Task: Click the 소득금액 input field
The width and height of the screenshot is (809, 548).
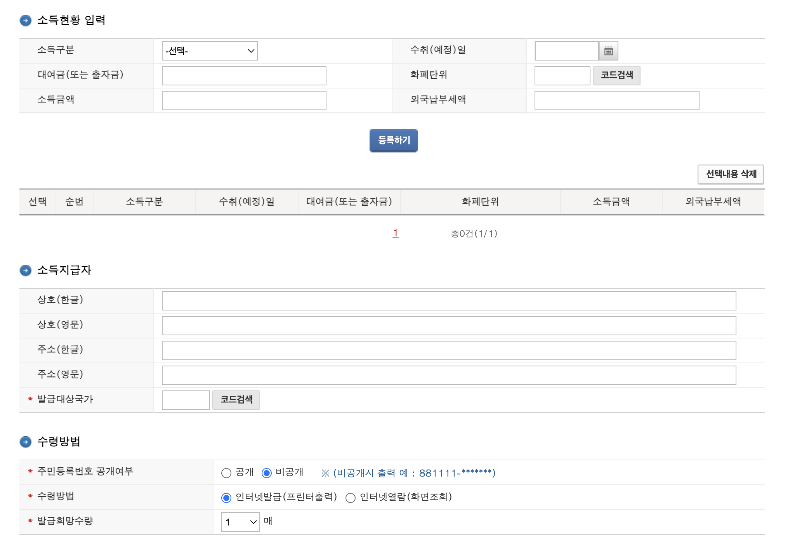Action: click(244, 101)
